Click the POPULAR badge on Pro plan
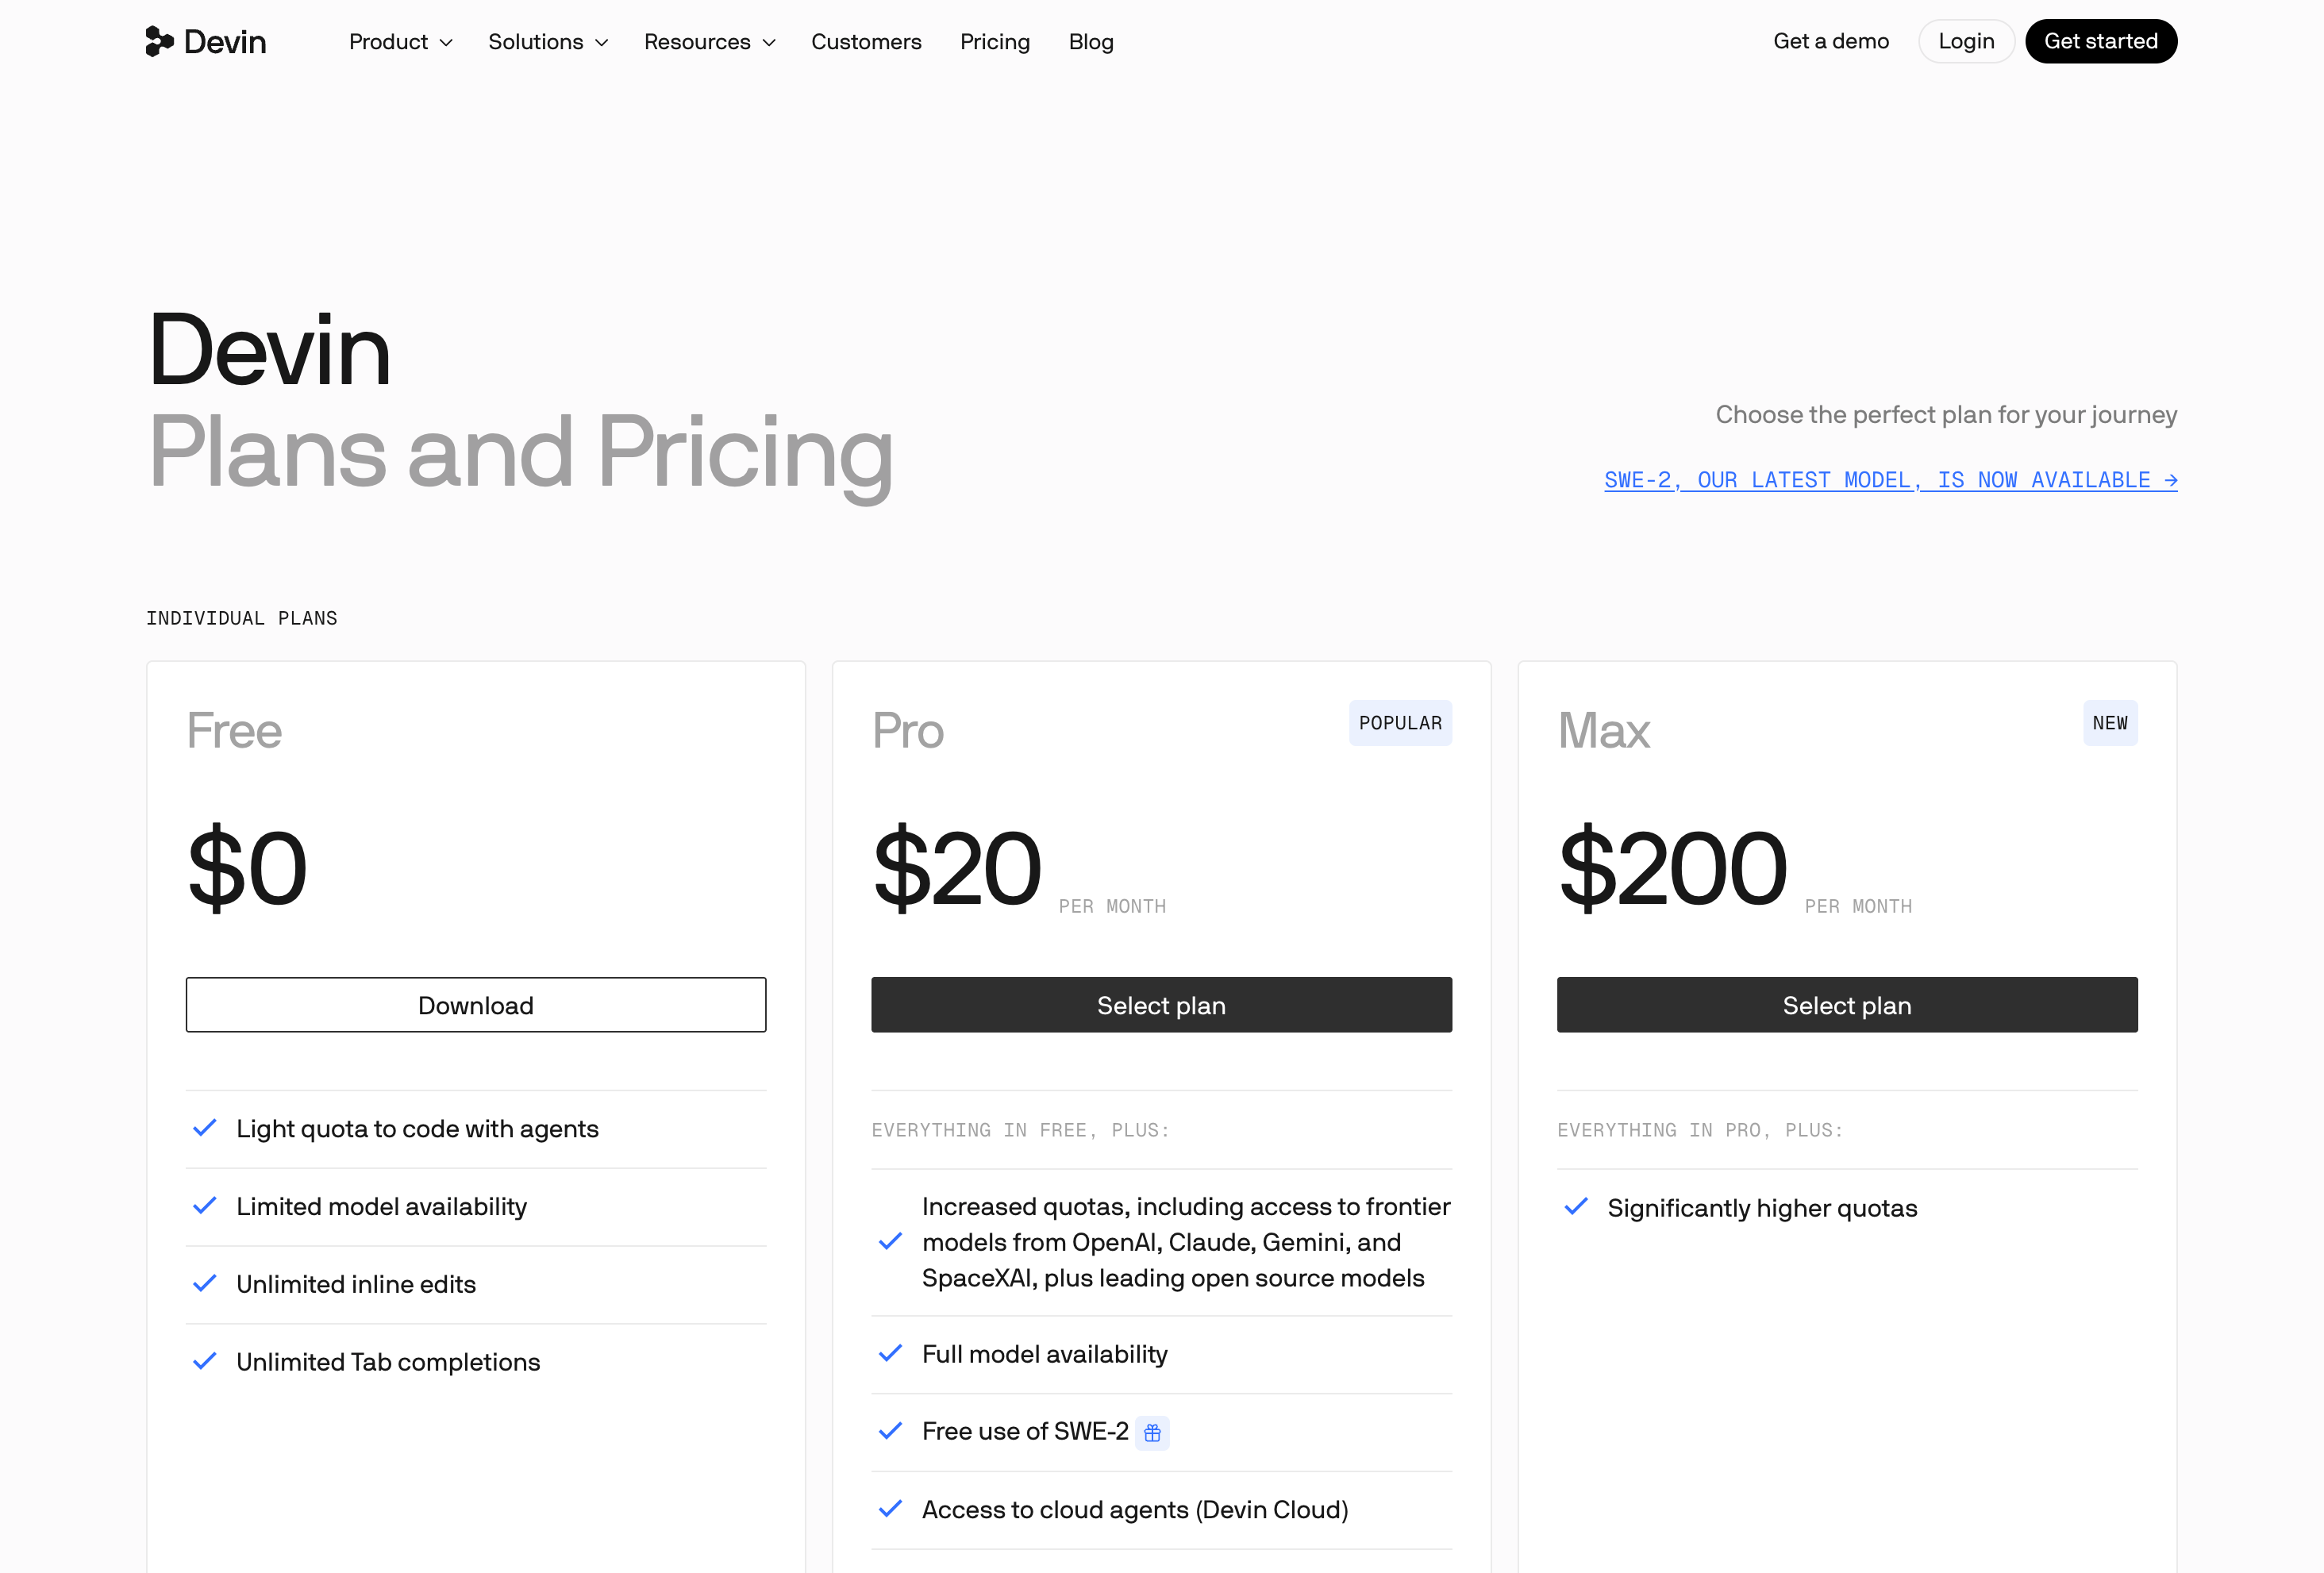The height and width of the screenshot is (1573, 2324). click(x=1400, y=723)
